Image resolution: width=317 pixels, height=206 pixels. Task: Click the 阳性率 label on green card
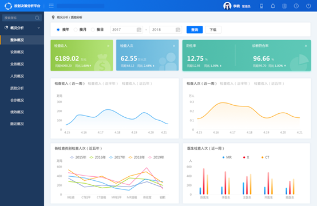(x=191, y=46)
